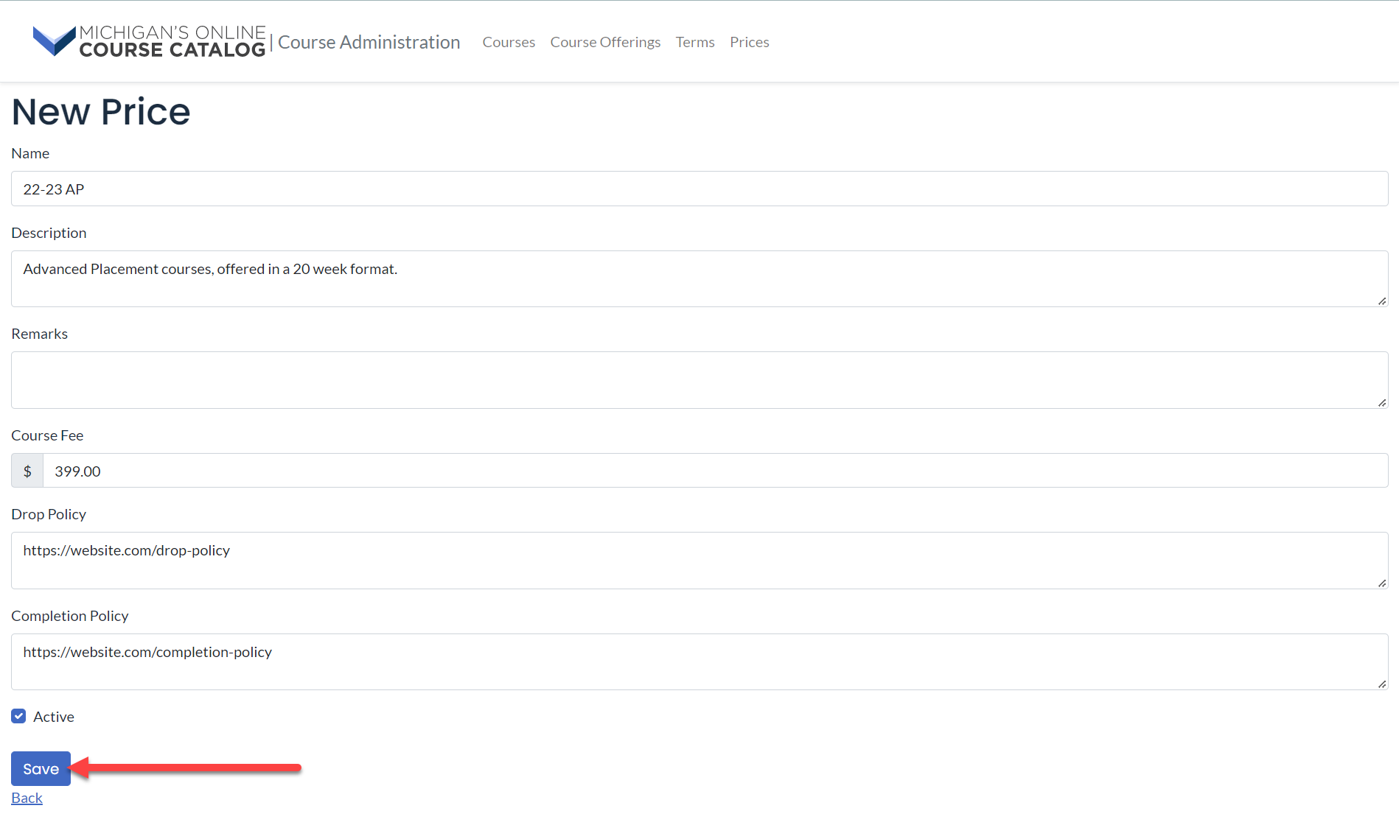Click the New Price page heading

[x=100, y=111]
